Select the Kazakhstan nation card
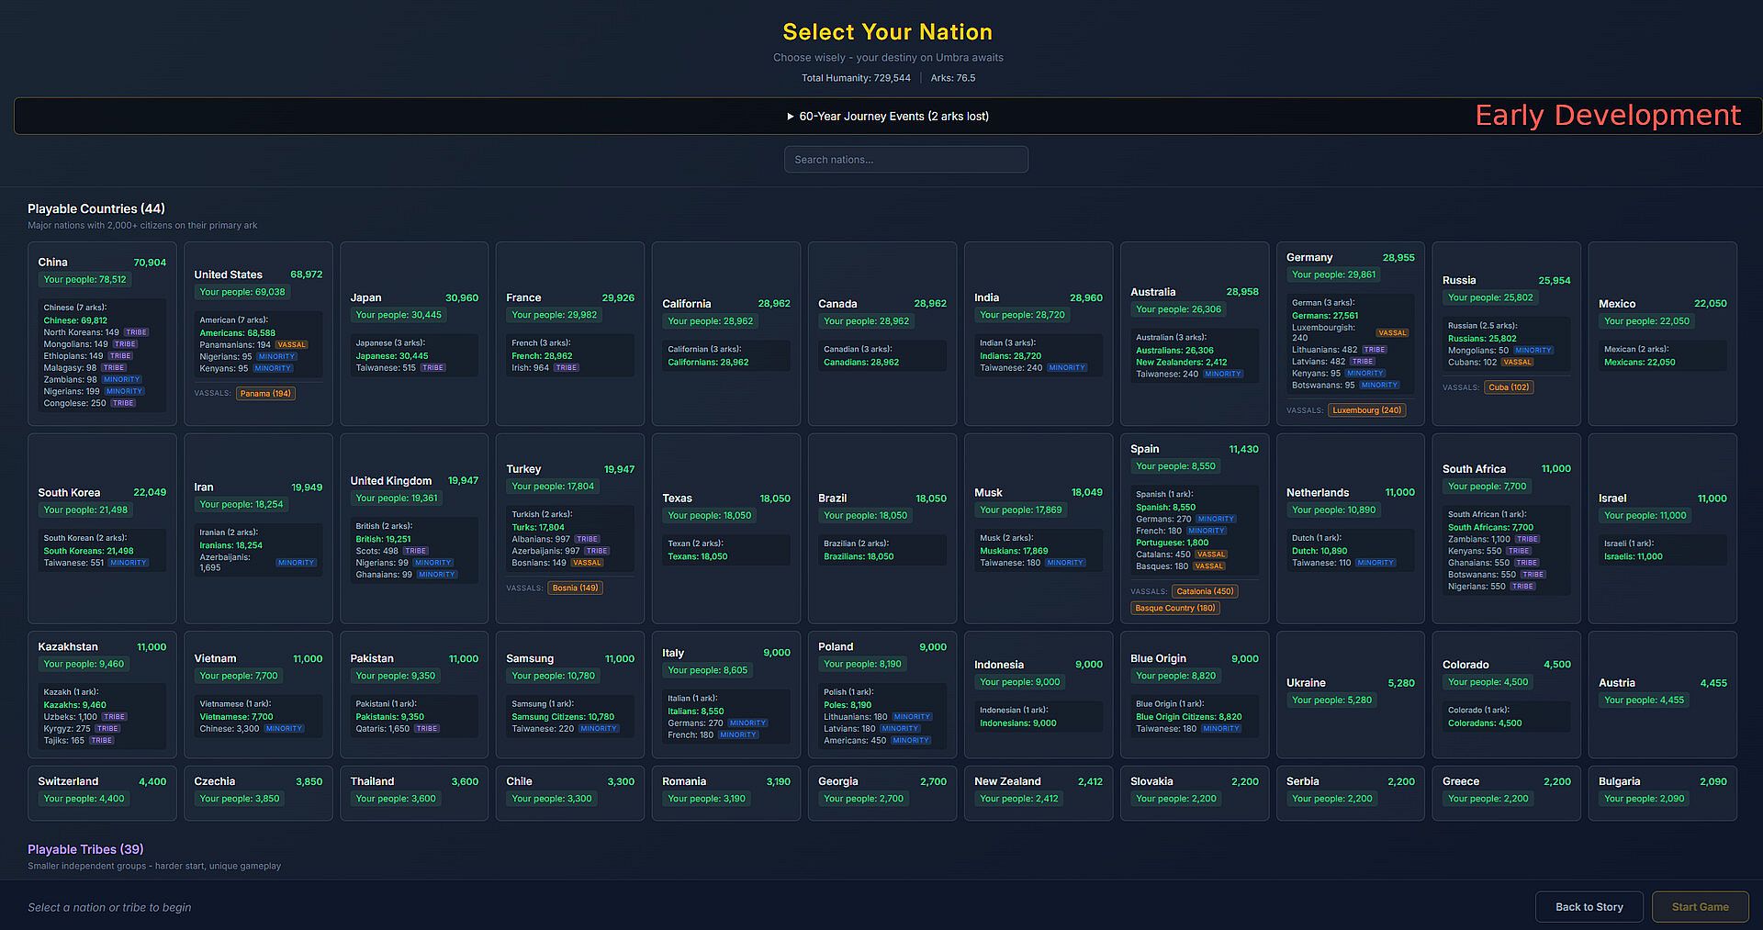This screenshot has height=930, width=1763. coord(102,694)
